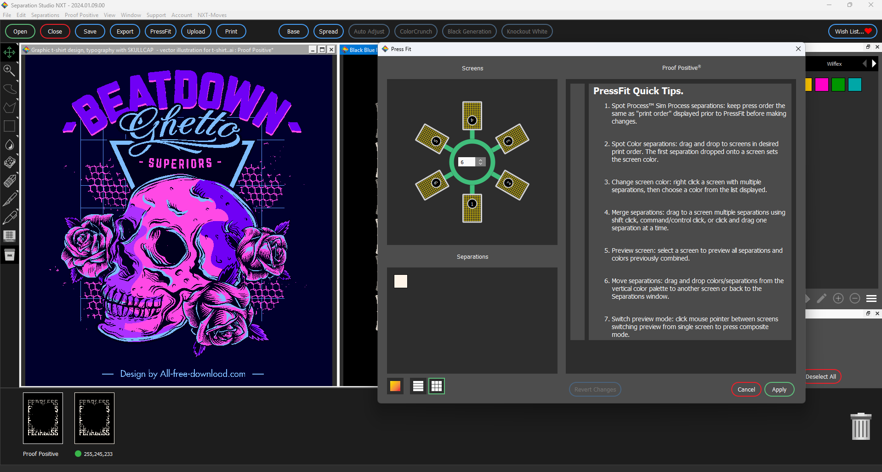The image size is (882, 472).
Task: Click the Open button
Action: 20,31
